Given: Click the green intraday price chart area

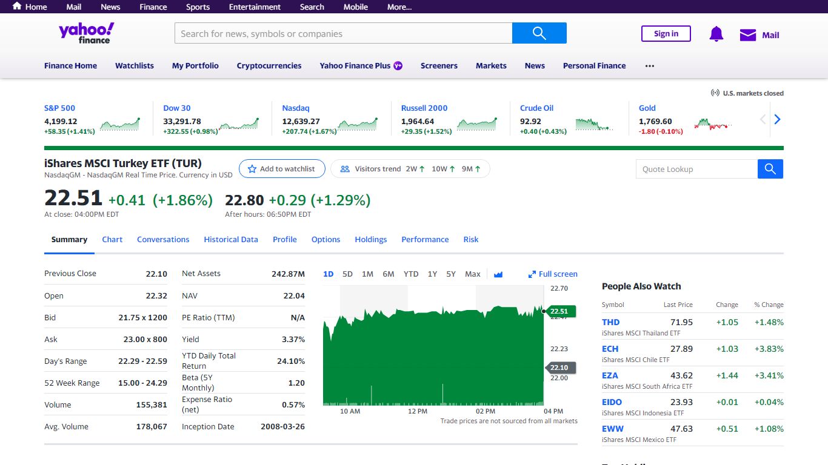Looking at the screenshot, I should pyautogui.click(x=433, y=357).
